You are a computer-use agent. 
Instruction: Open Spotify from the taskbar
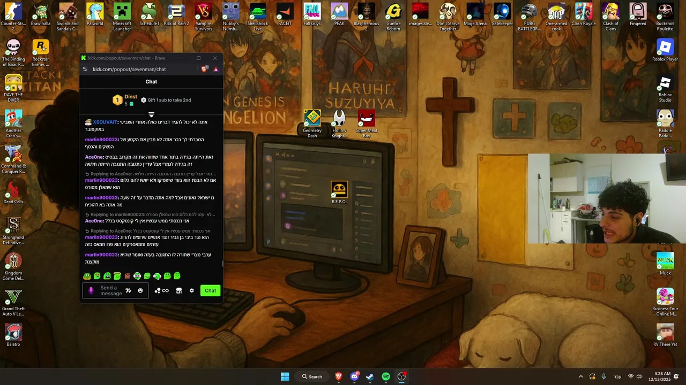tap(386, 376)
